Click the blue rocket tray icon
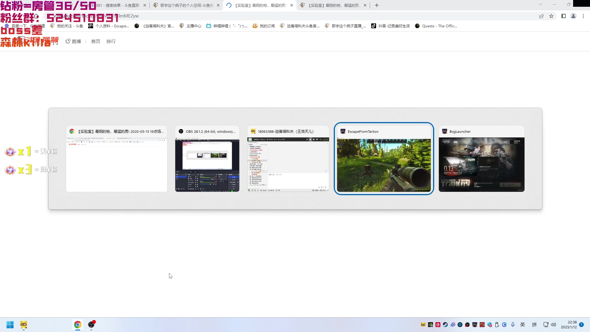590x332 pixels. click(453, 325)
